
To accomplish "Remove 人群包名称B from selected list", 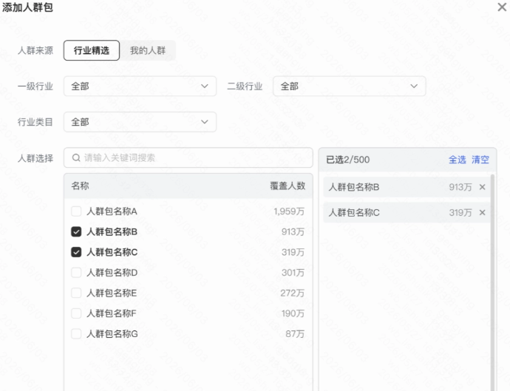I will point(483,187).
